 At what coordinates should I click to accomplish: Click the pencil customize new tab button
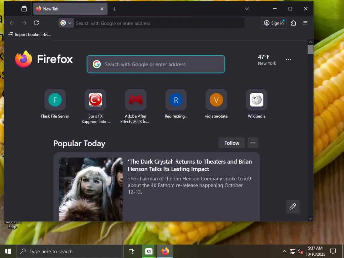[293, 207]
